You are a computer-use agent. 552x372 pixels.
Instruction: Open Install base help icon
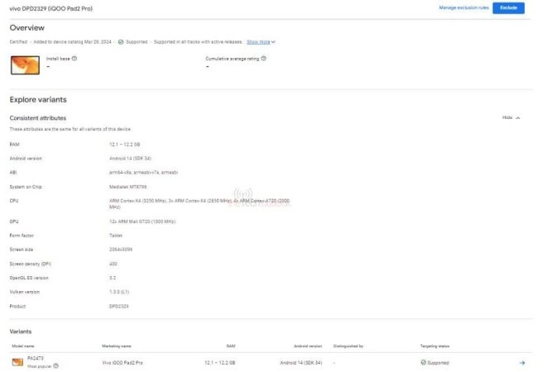(74, 59)
